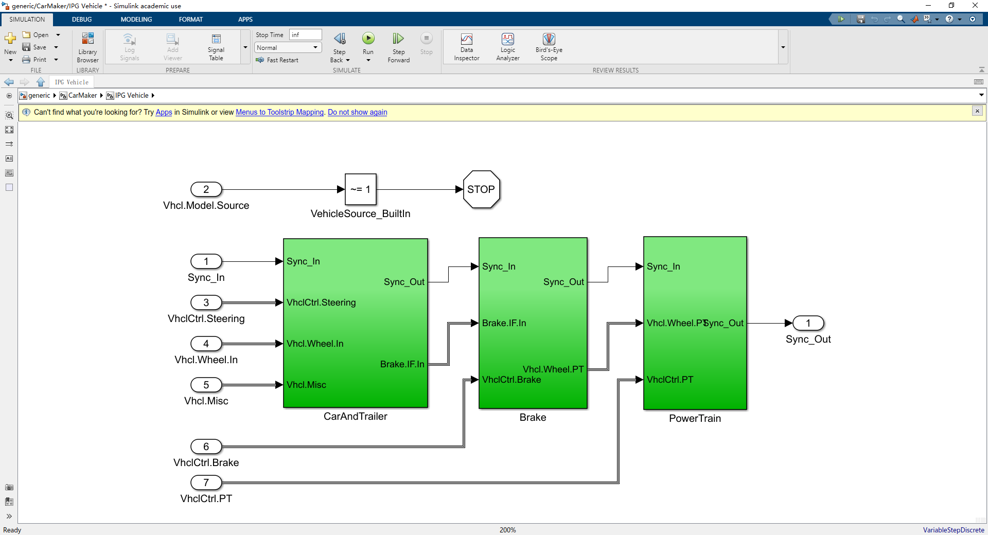The image size is (988, 535).
Task: Select the CarAndTrailer subsystem block
Action: coord(356,323)
